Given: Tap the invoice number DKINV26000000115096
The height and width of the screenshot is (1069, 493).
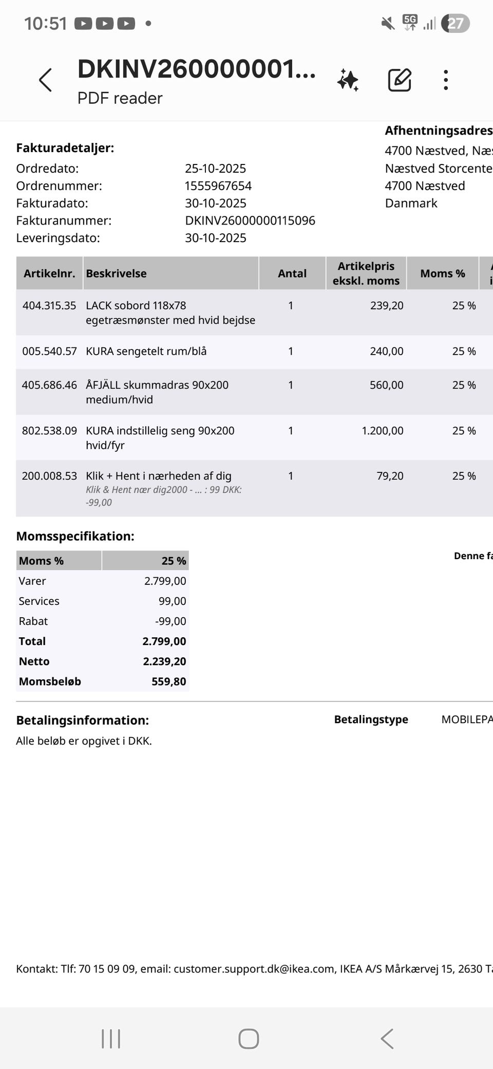Looking at the screenshot, I should 250,220.
